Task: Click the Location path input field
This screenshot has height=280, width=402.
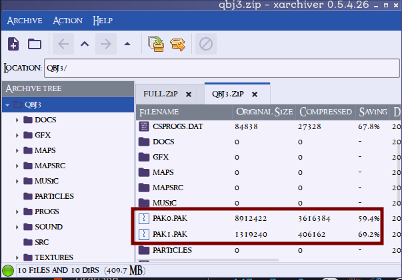Action: (x=220, y=68)
